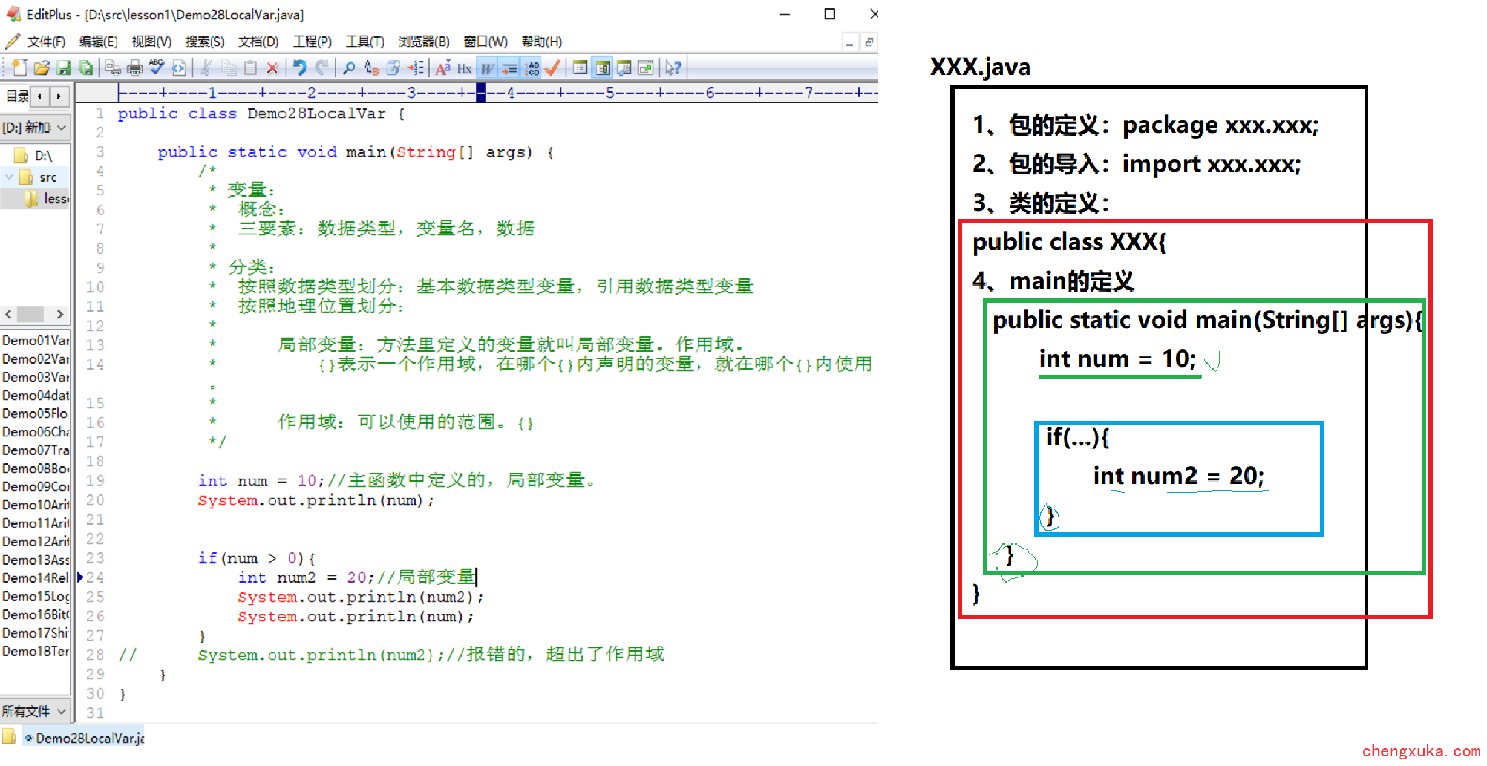Open the 文档(D) menu
1487x766 pixels.
pyautogui.click(x=258, y=41)
